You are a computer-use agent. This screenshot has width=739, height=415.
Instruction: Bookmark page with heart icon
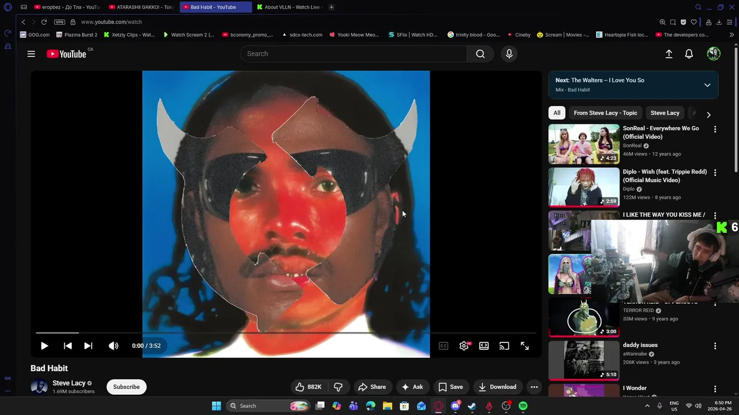point(695,22)
